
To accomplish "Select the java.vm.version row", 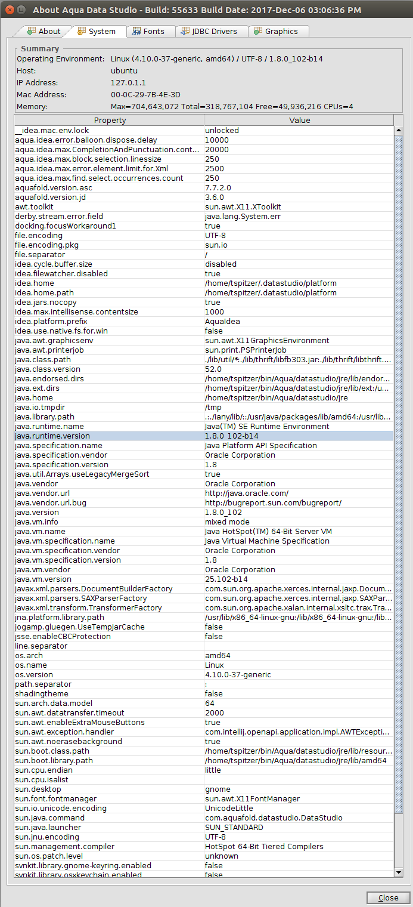I will (x=204, y=579).
